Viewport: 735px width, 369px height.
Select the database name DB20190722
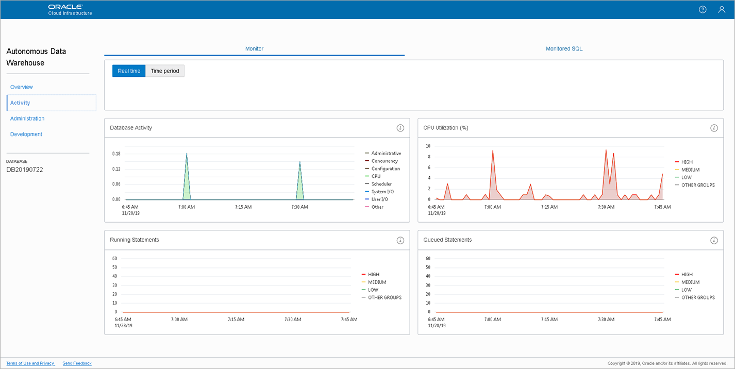25,170
